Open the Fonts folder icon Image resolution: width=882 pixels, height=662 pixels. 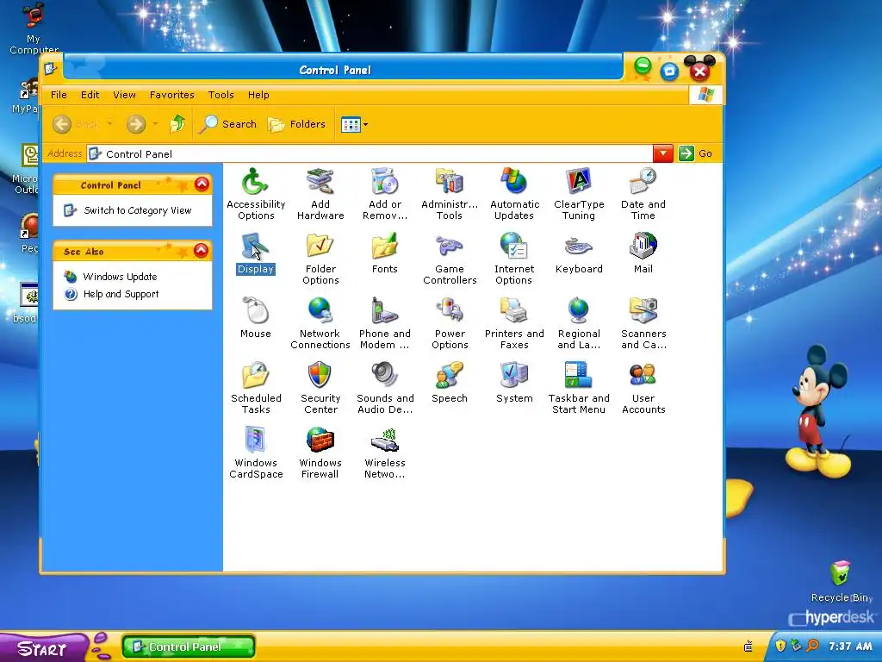click(x=385, y=253)
